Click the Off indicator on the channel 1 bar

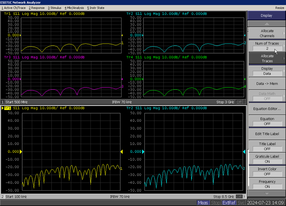pos(239,102)
